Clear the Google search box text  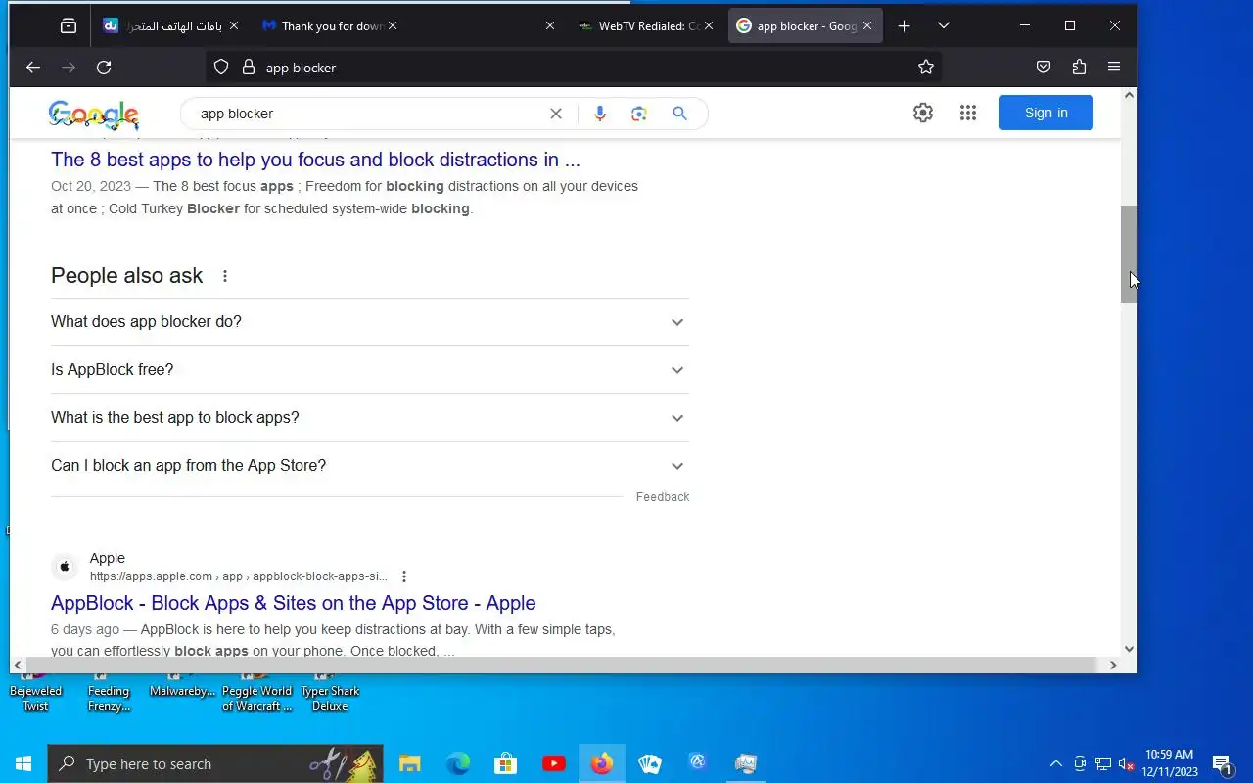tap(556, 114)
